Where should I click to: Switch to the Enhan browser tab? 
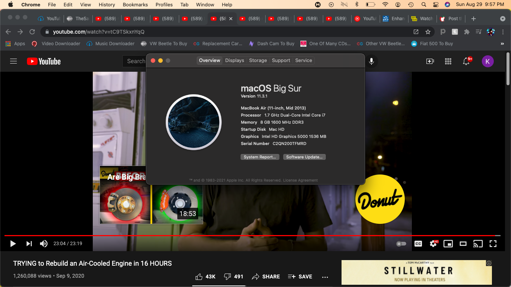[394, 18]
